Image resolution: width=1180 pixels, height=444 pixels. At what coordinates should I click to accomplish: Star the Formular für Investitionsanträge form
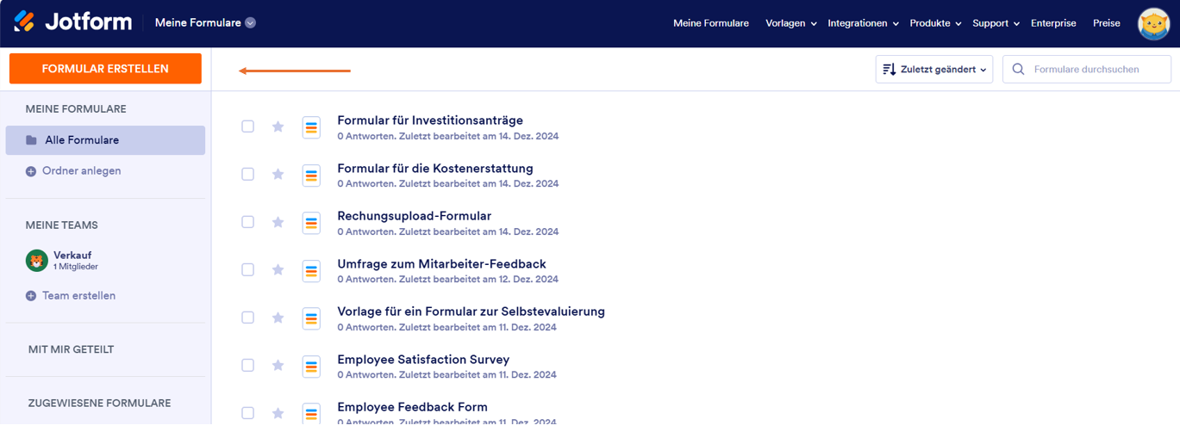click(278, 126)
